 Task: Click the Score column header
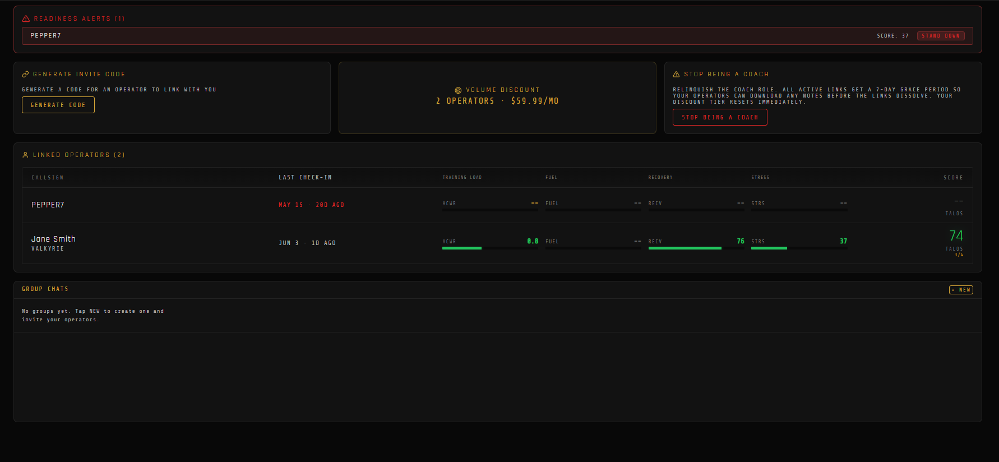953,177
